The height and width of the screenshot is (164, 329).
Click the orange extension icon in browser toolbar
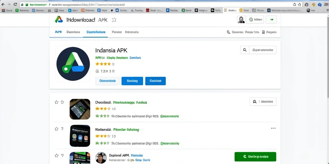click(314, 4)
